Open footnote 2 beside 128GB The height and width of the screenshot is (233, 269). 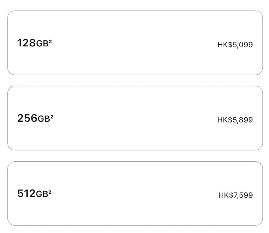[x=50, y=41]
